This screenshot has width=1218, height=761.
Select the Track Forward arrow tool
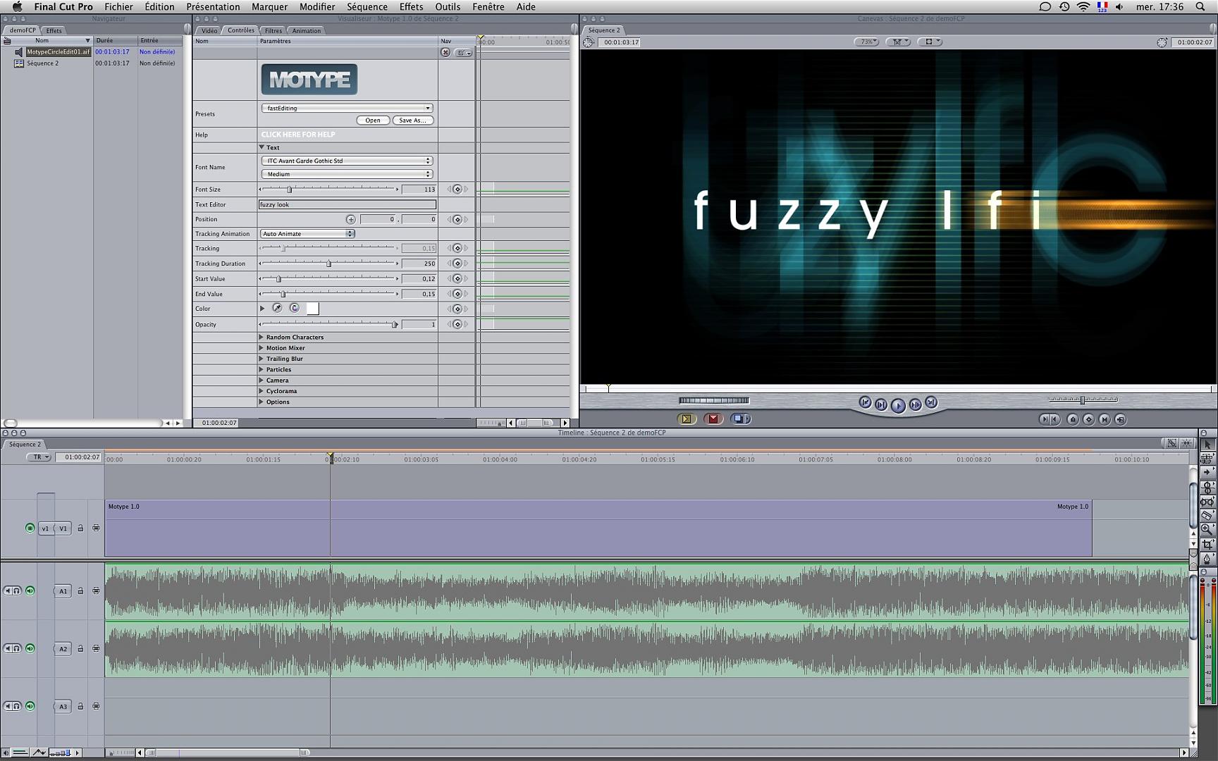pos(1207,473)
